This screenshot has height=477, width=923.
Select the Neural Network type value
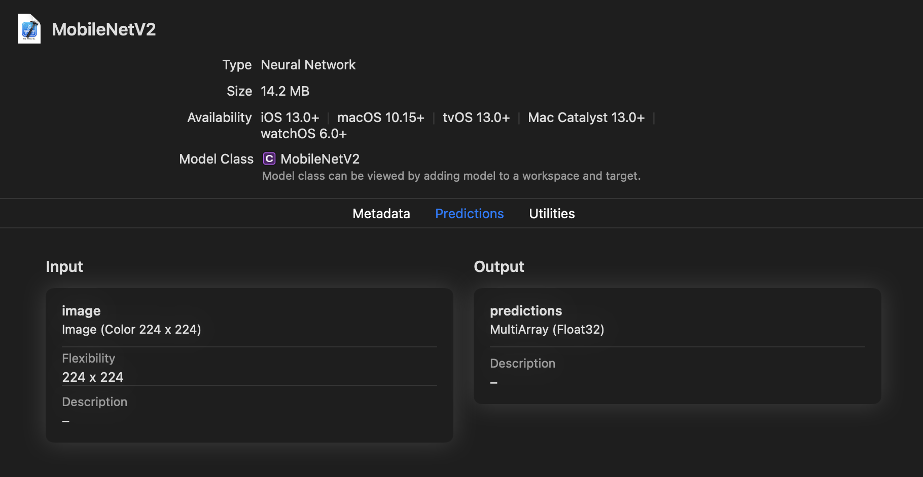(308, 65)
